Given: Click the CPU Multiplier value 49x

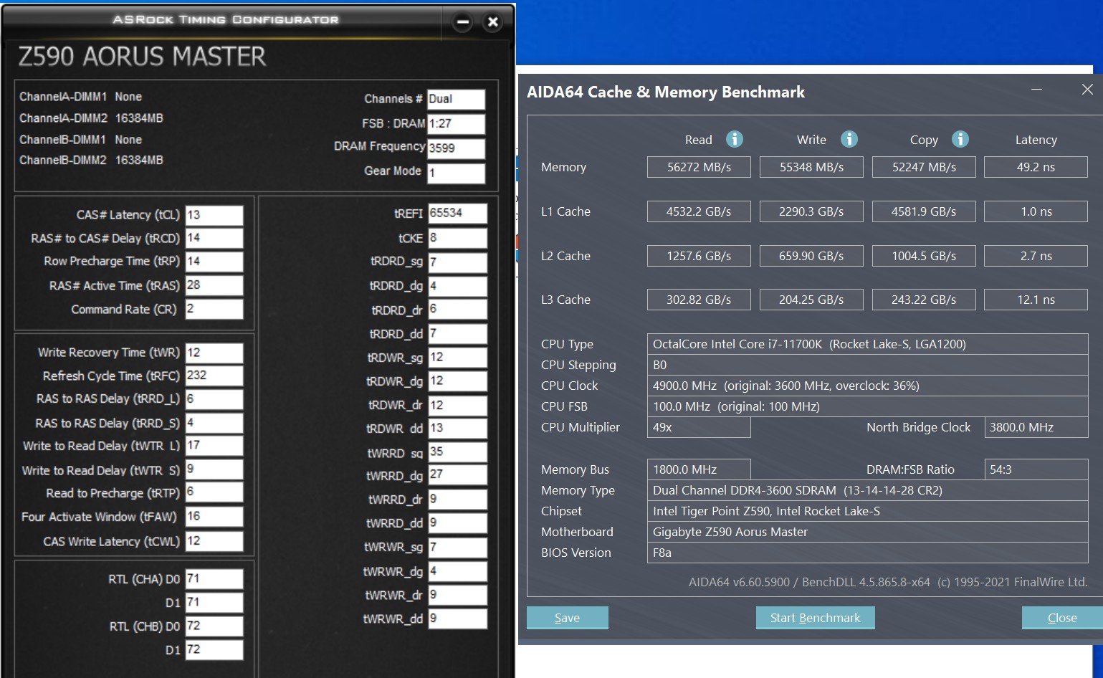Looking at the screenshot, I should tap(699, 427).
